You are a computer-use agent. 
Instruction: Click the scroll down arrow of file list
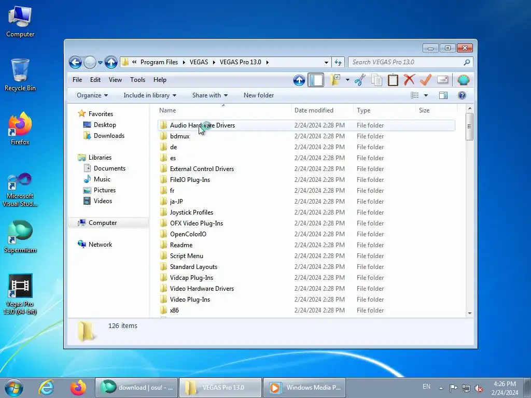coord(470,313)
